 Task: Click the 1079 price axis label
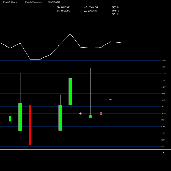[x=163, y=100]
